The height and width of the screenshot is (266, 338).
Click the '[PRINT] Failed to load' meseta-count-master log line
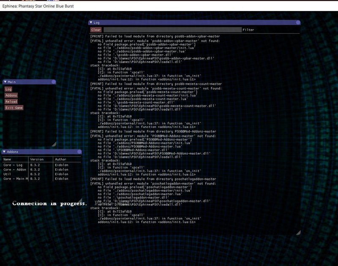[x=156, y=84]
